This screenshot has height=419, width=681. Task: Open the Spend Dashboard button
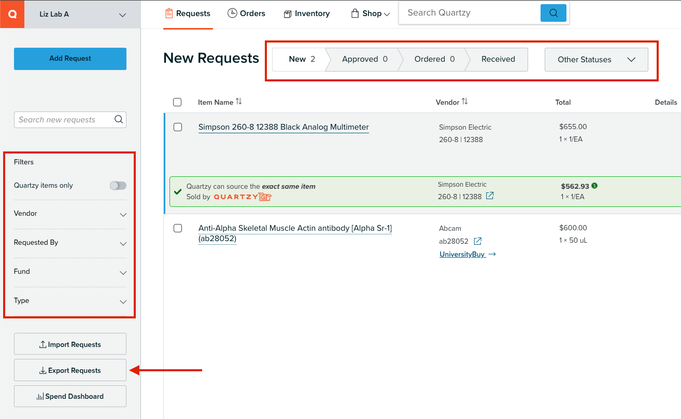[70, 396]
